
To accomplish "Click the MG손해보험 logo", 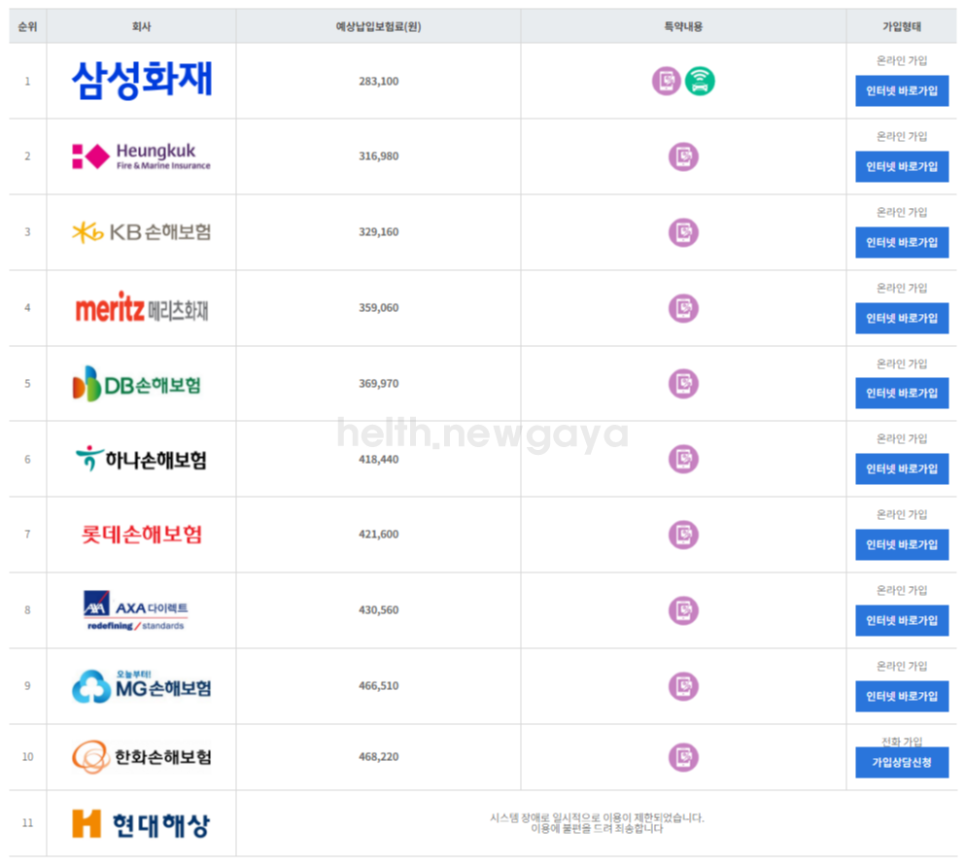I will (x=142, y=685).
